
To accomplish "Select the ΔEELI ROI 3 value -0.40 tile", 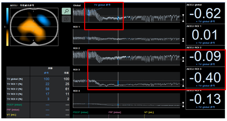I will 205,77.
